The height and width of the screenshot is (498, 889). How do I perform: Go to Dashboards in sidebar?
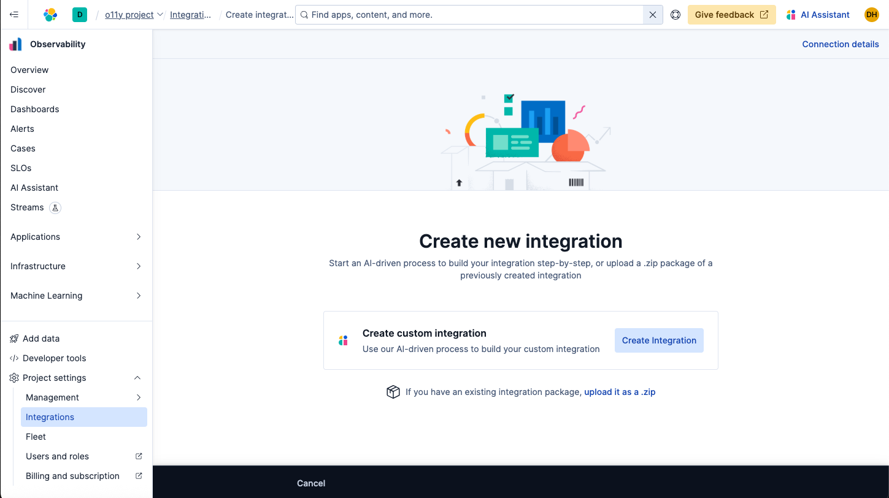click(x=35, y=109)
